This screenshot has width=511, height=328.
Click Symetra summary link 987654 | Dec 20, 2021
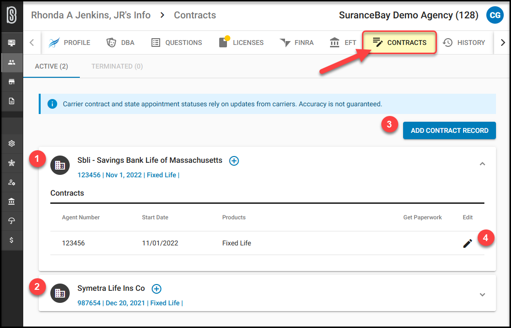[x=130, y=303]
